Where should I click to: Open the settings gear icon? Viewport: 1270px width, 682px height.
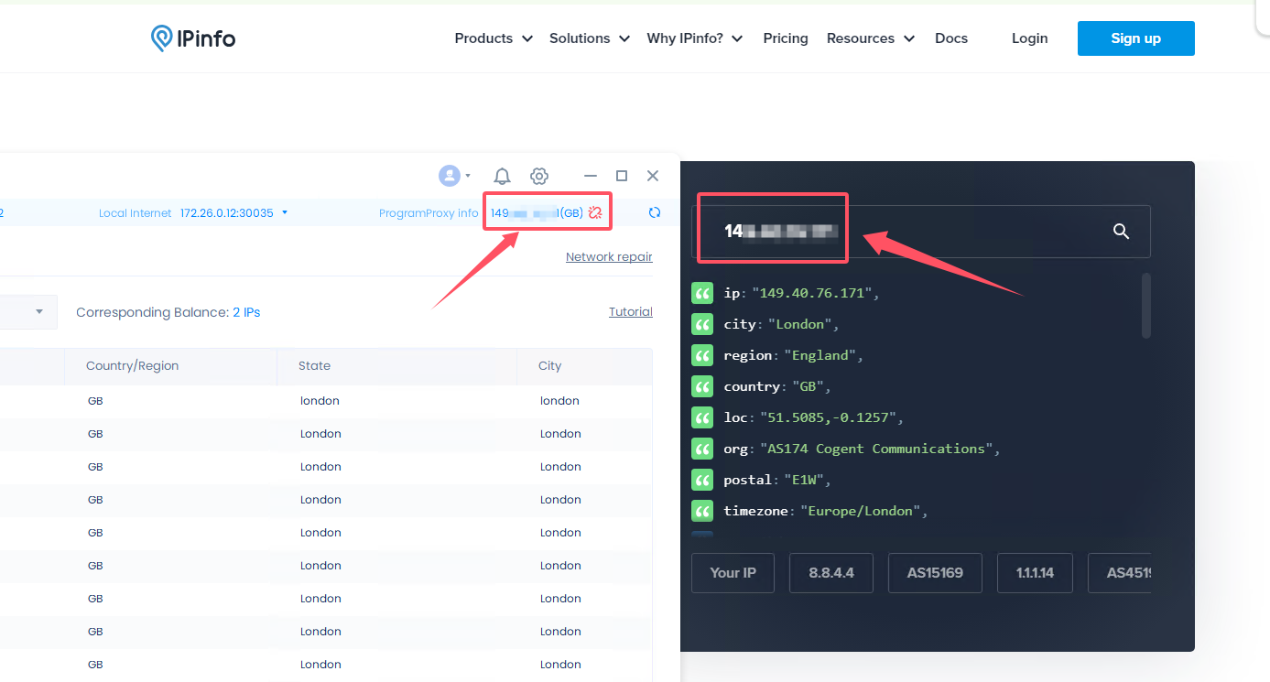[539, 176]
